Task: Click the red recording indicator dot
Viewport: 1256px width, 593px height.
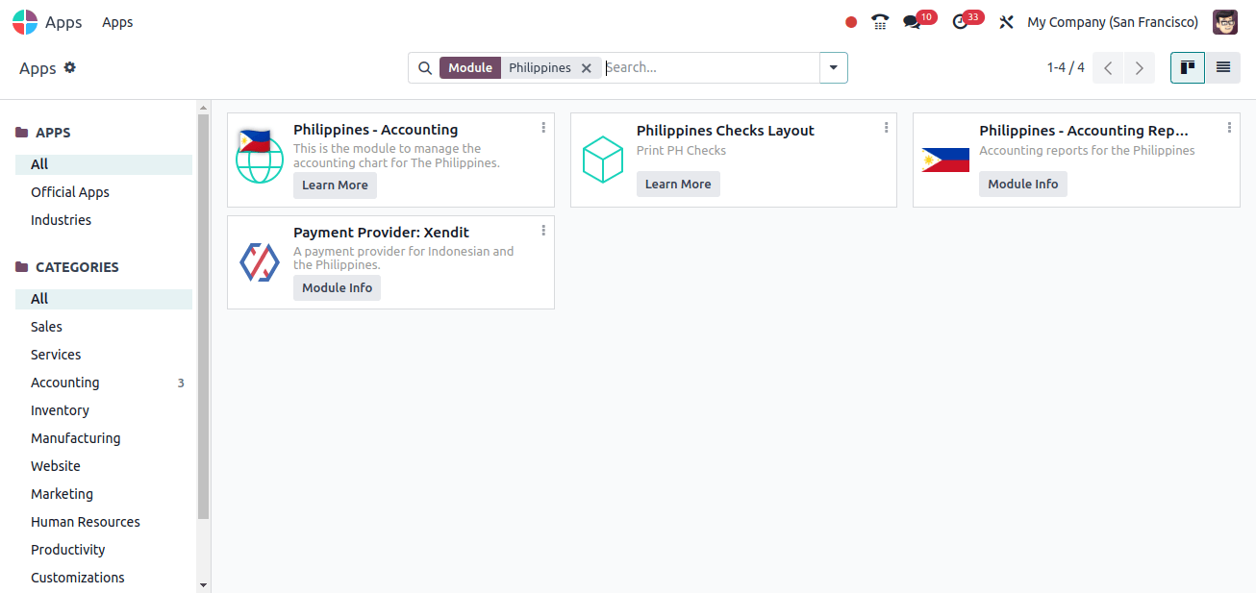Action: coord(851,22)
